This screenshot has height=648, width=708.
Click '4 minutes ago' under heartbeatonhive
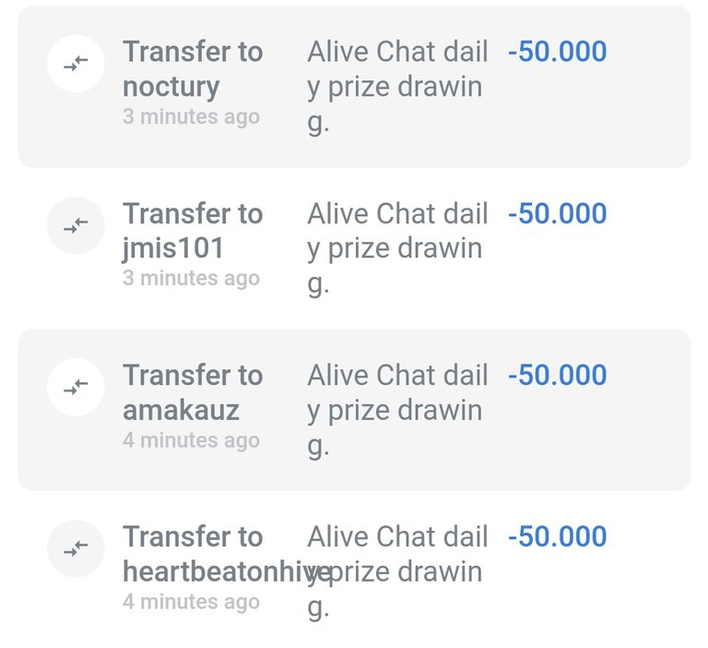[x=191, y=602]
